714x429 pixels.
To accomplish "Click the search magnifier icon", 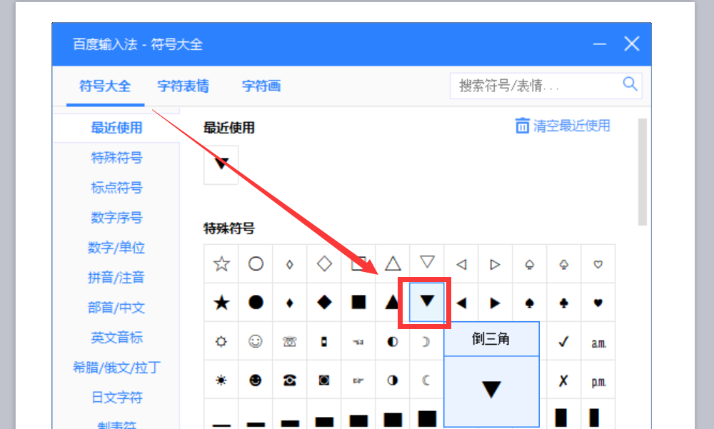I will tap(630, 84).
